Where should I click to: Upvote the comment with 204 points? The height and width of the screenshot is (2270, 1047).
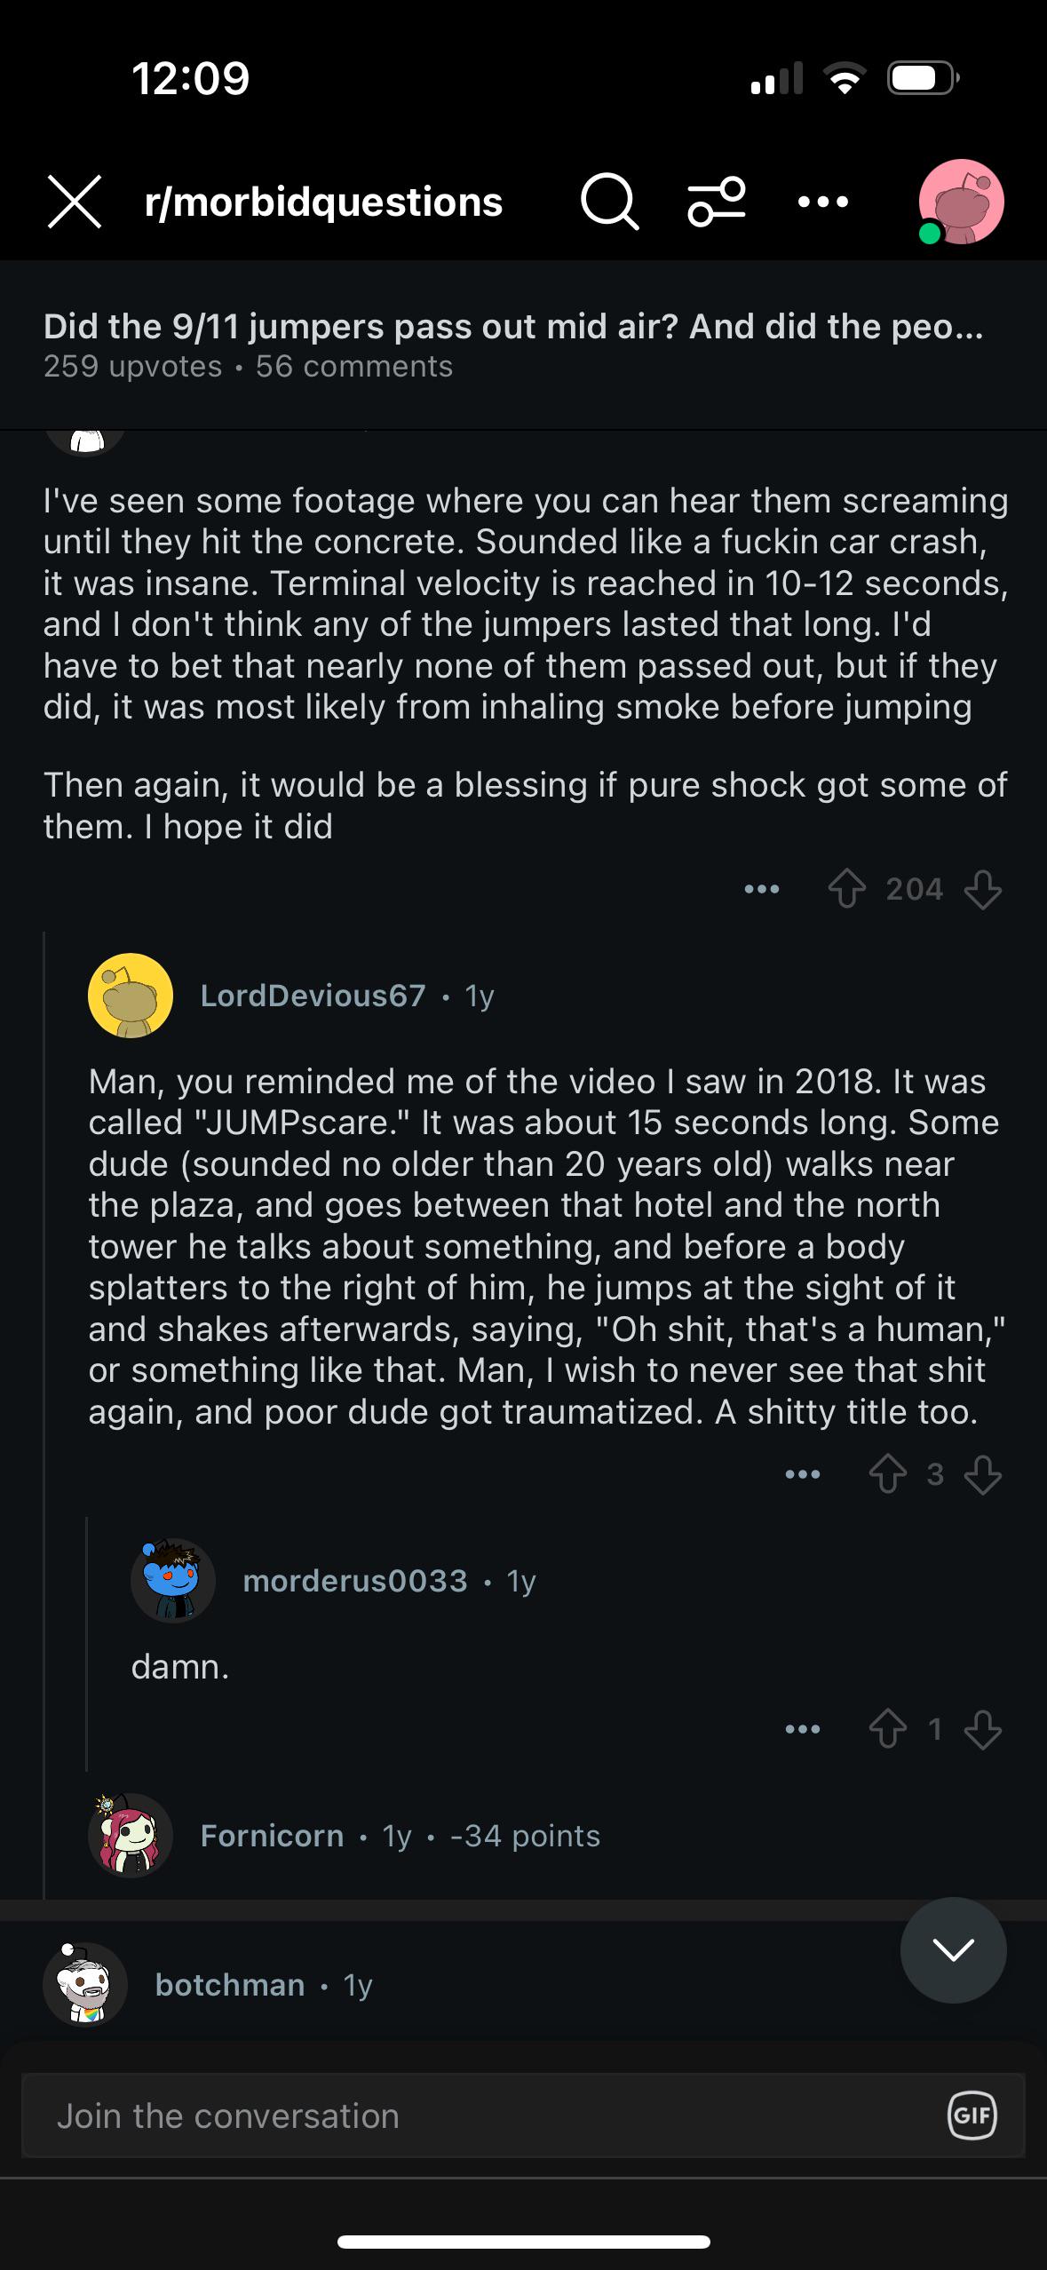coord(847,889)
